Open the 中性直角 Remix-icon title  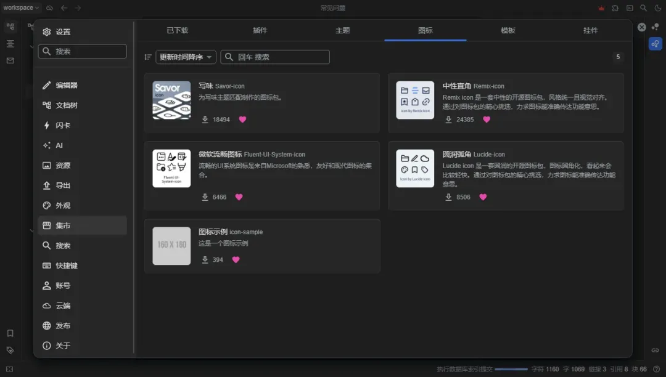(473, 86)
